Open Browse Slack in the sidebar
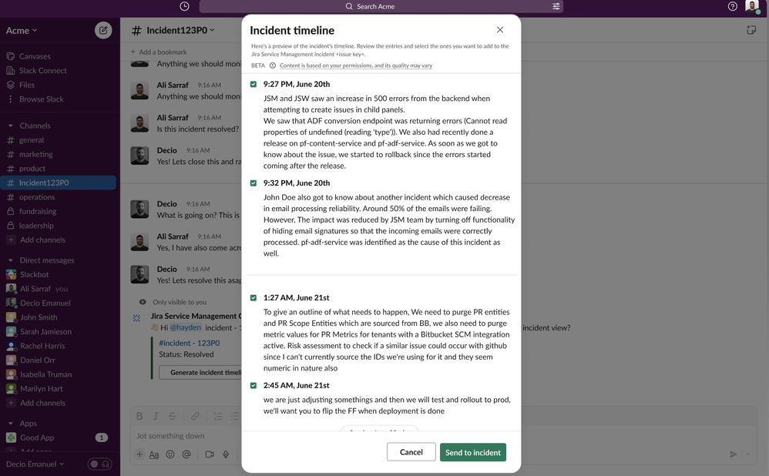Viewport: 769px width, 476px height. [x=41, y=99]
